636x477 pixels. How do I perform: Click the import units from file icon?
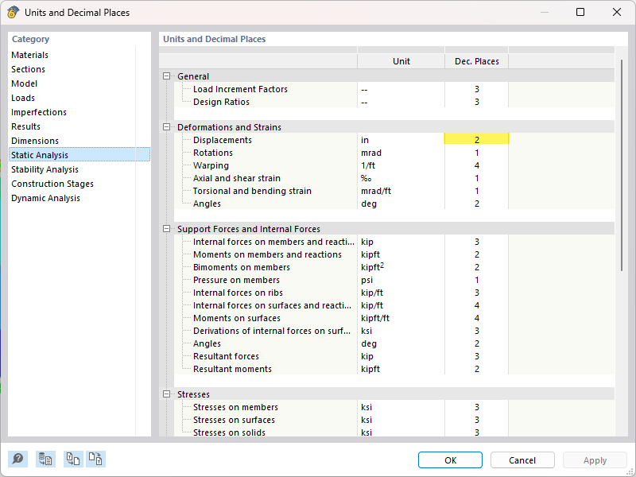[x=72, y=459]
